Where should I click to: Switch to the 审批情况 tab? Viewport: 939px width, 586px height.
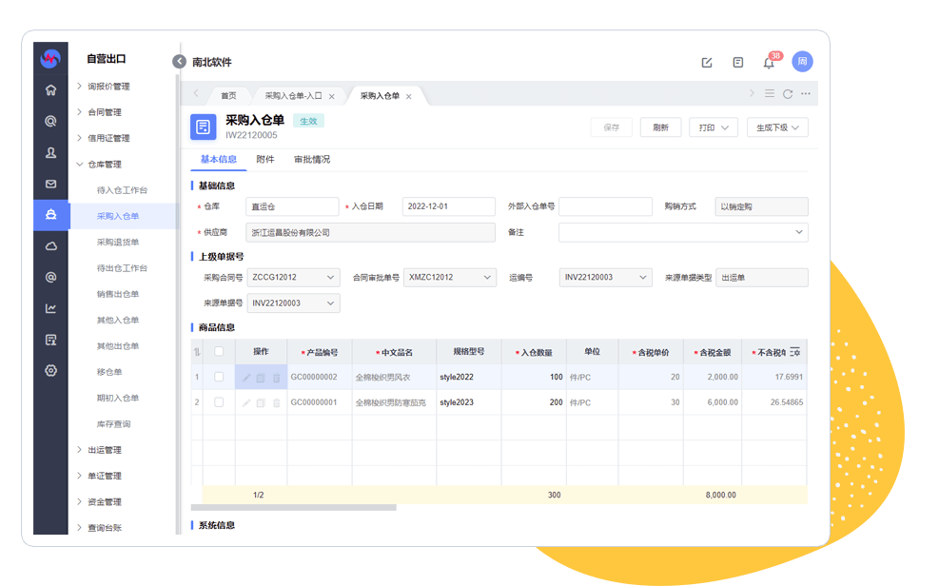(x=312, y=160)
